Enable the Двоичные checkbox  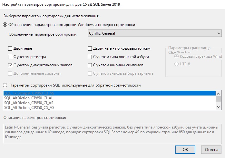click(10, 48)
